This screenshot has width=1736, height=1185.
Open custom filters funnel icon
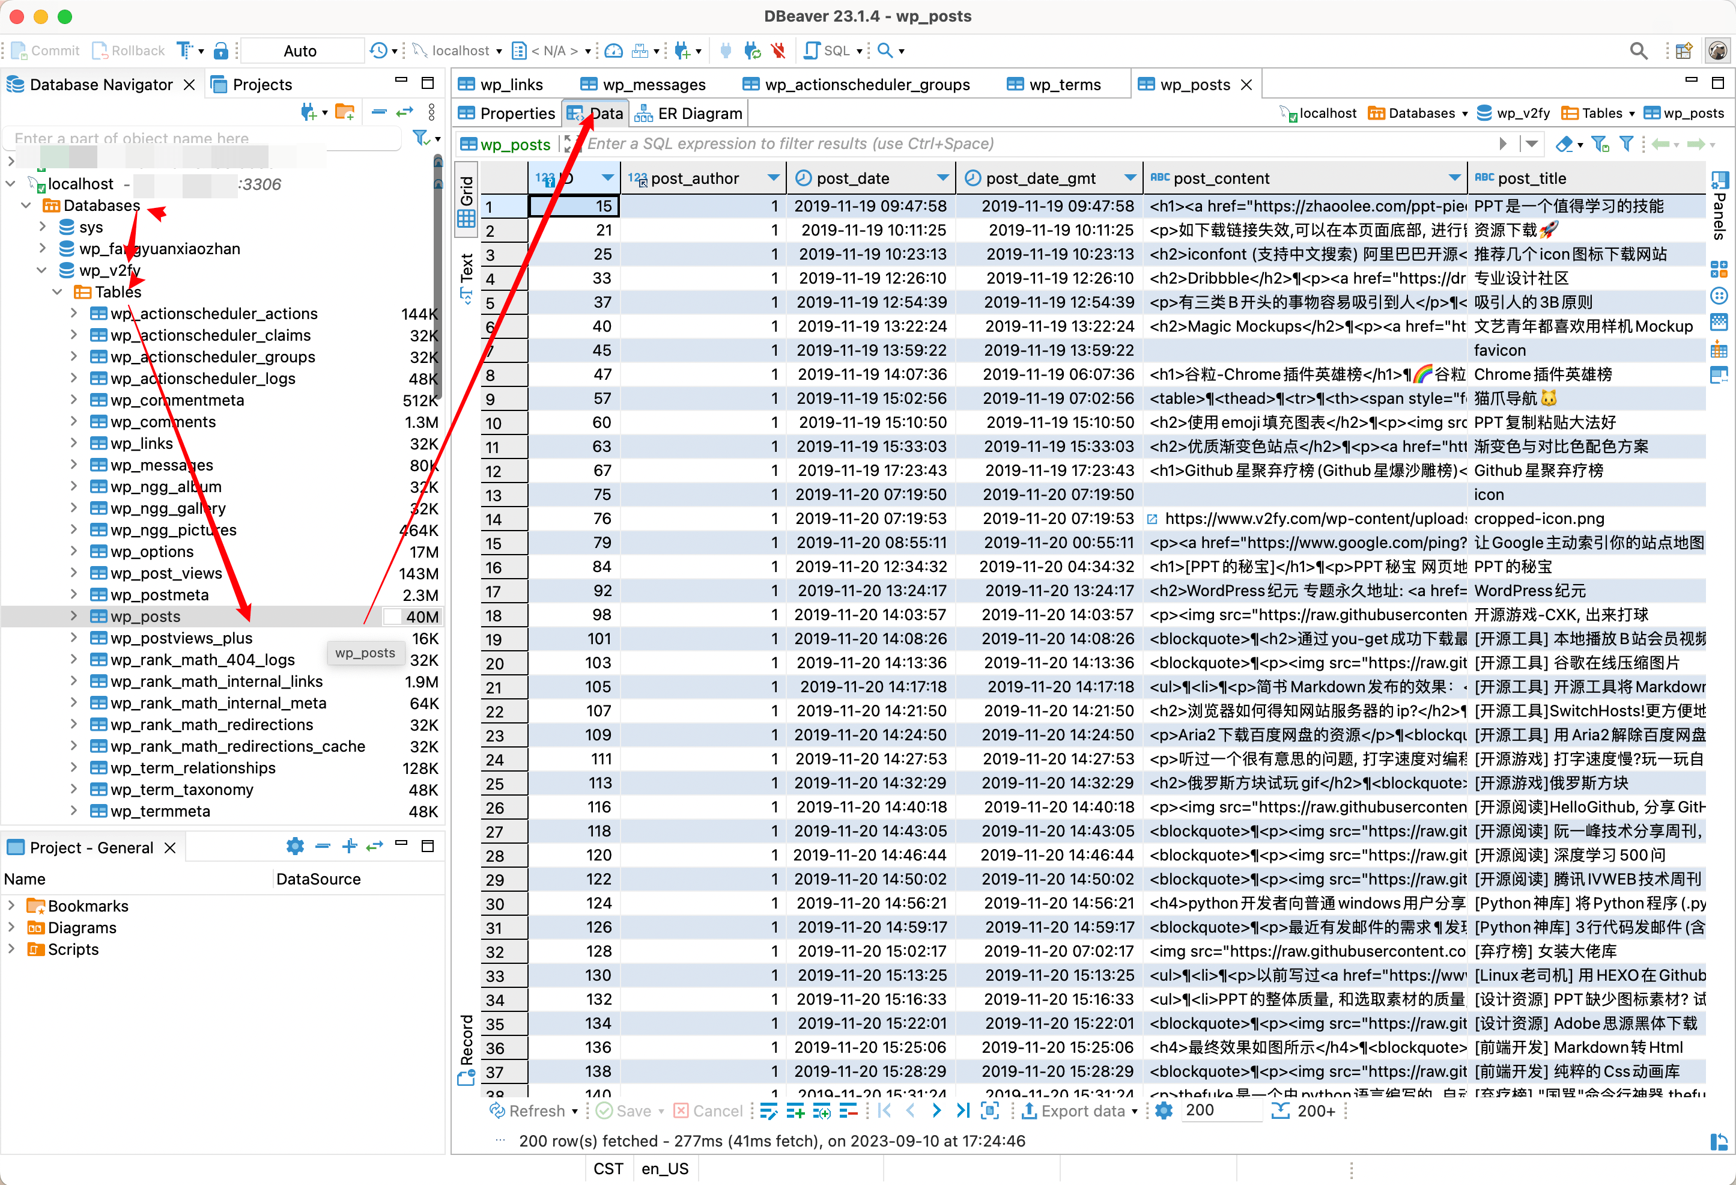[1626, 144]
